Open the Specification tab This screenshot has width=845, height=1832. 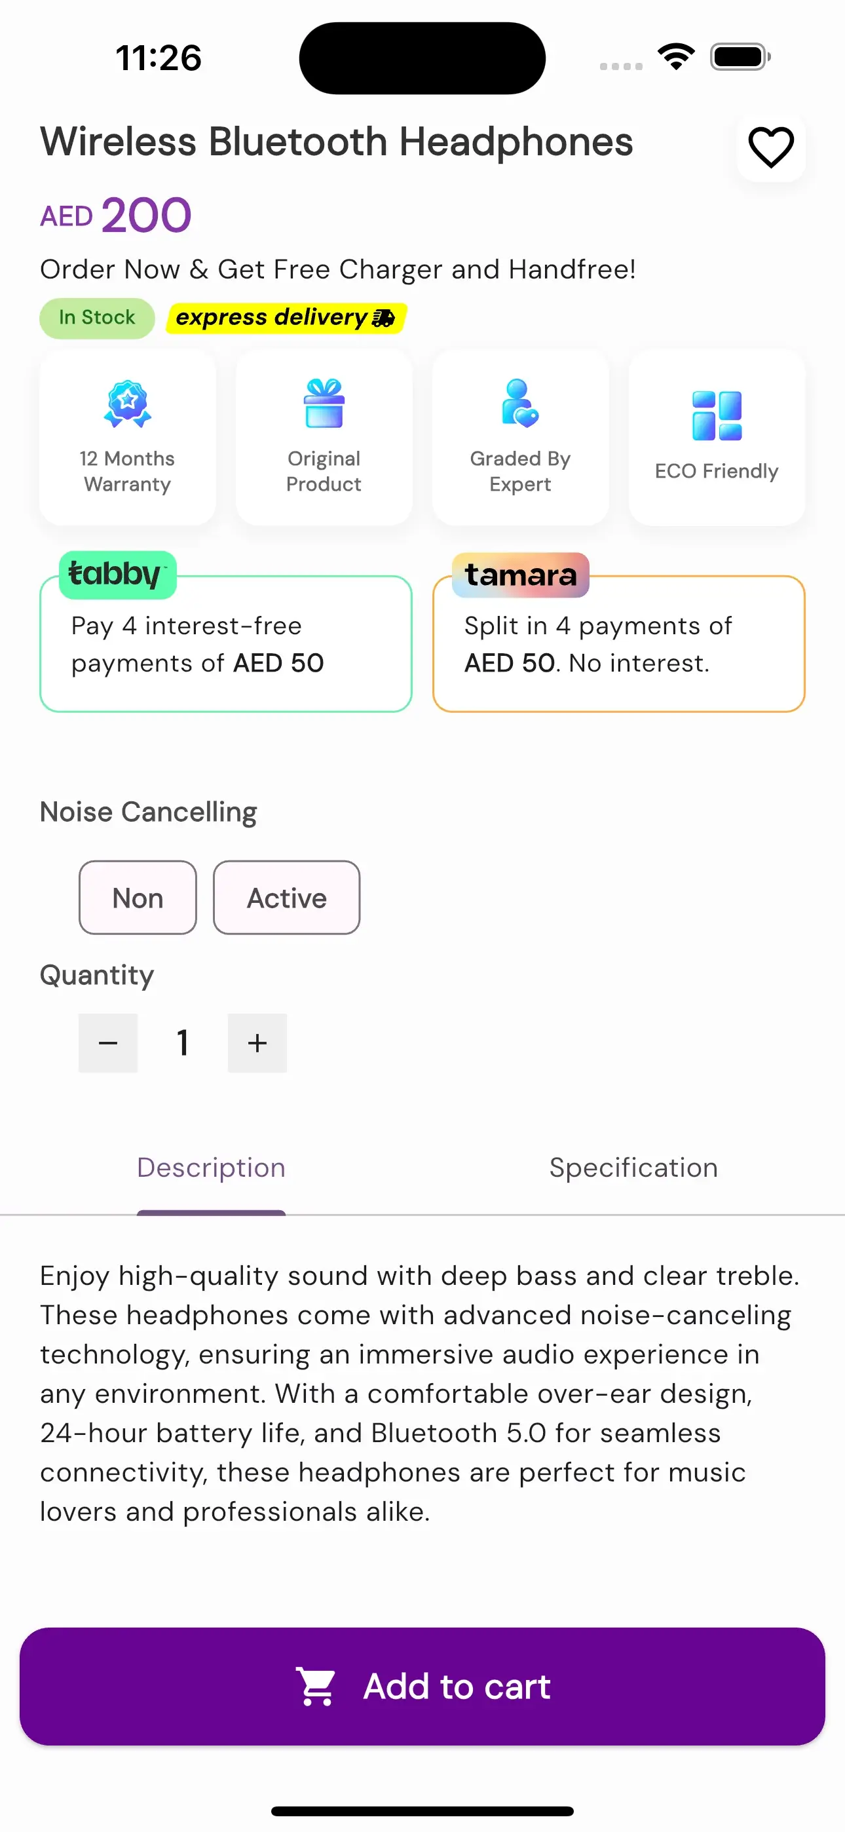tap(634, 1168)
